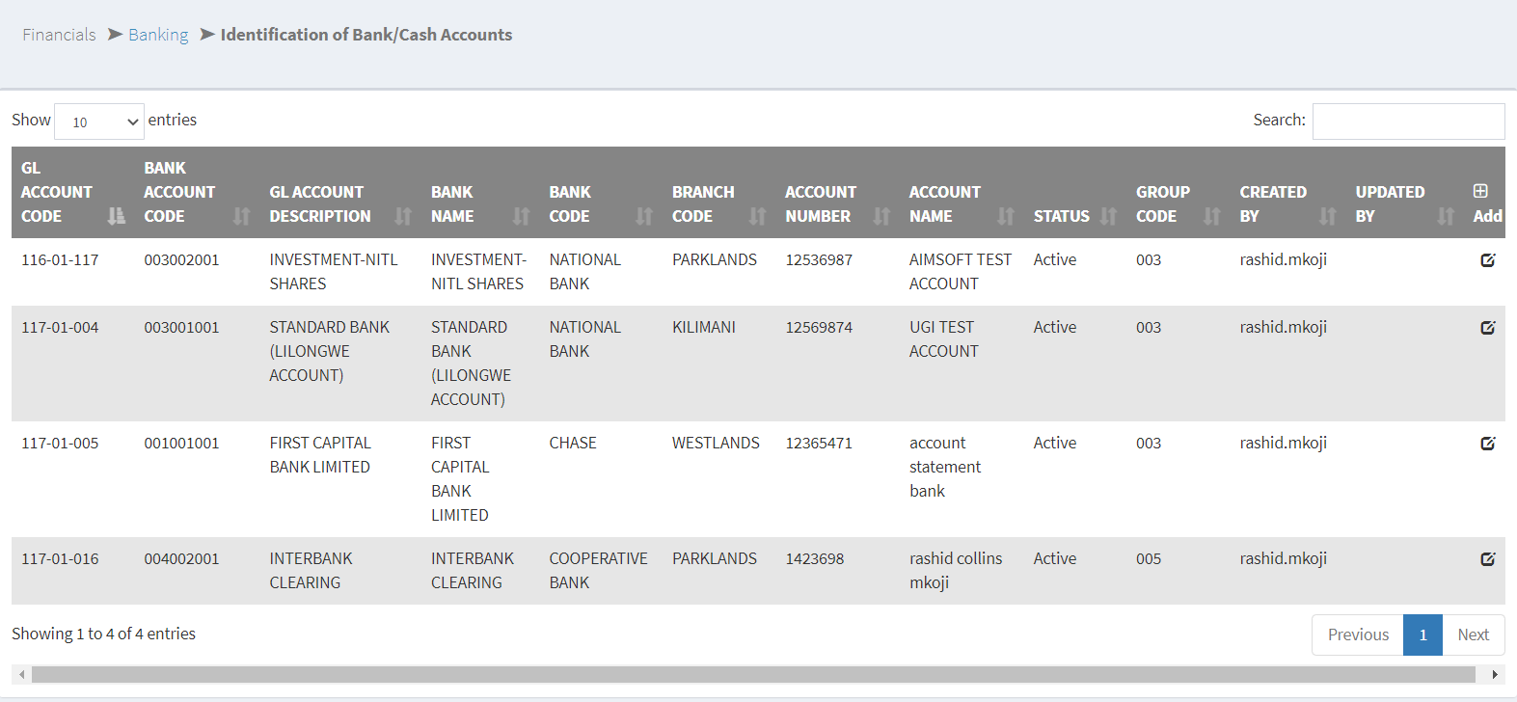
Task: Open the Banking breadcrumb link
Action: tap(158, 35)
